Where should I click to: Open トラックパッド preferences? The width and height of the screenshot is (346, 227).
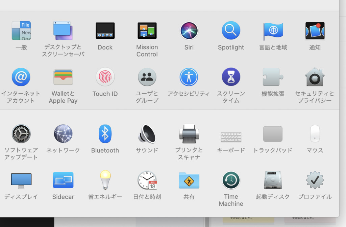[x=273, y=134]
